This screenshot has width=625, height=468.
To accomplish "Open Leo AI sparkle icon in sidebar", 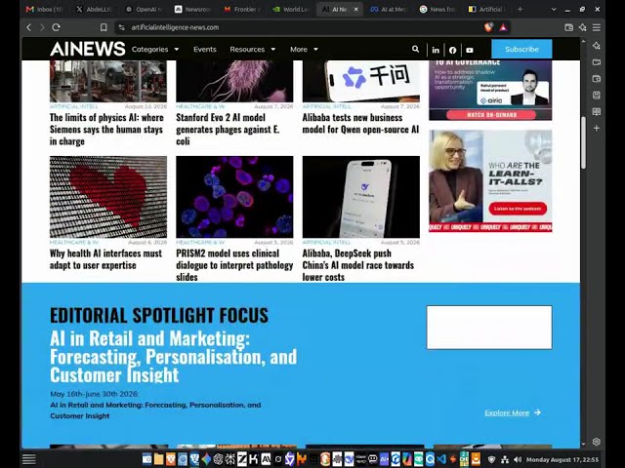I will coord(597,46).
